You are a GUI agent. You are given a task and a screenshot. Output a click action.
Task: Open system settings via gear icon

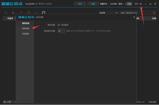[141, 4]
